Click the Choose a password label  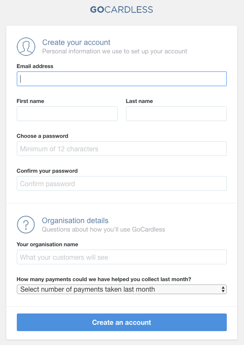click(x=42, y=136)
